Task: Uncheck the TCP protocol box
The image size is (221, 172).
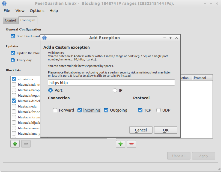Action: click(x=140, y=110)
